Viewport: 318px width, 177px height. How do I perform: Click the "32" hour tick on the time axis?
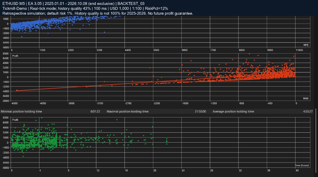pos(240,170)
